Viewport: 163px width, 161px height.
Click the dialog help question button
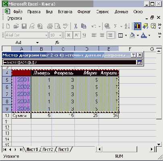(134, 55)
